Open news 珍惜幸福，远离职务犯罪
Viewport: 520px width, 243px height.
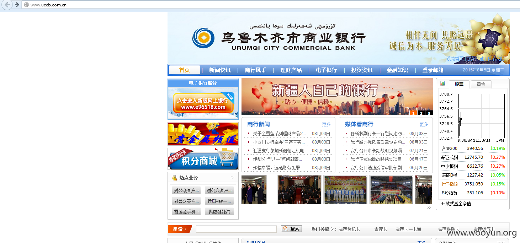click(x=276, y=168)
